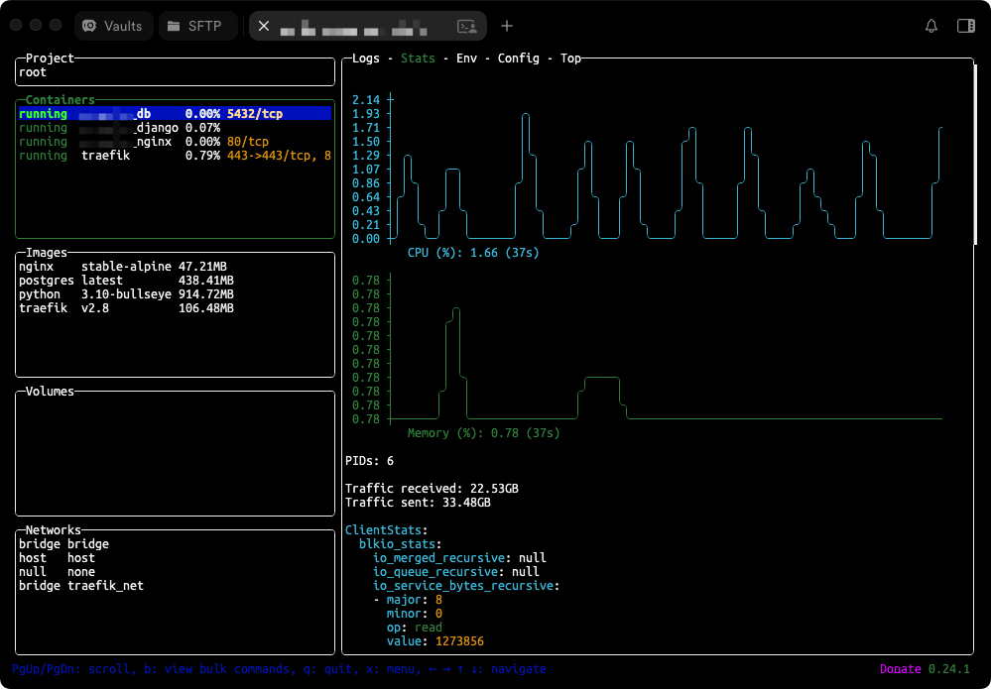Select the nginx stable-alpine image entry
The height and width of the screenshot is (689, 991).
coord(126,267)
